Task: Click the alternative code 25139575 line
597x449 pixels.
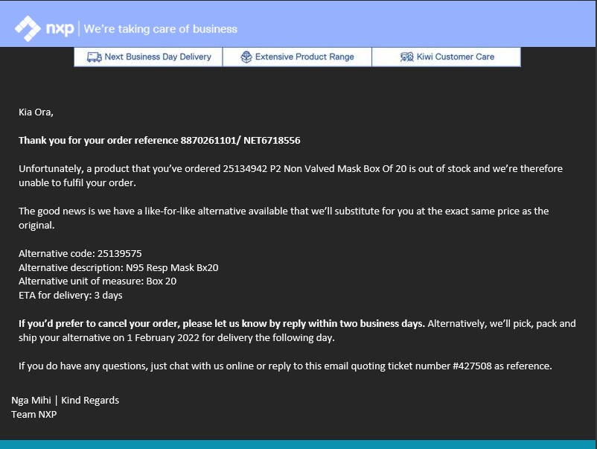Action: [80, 253]
